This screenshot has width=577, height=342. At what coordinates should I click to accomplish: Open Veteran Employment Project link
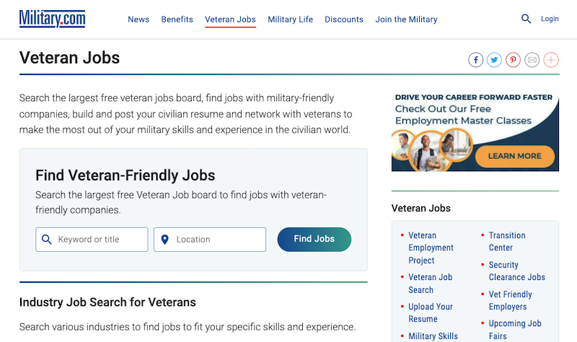431,247
